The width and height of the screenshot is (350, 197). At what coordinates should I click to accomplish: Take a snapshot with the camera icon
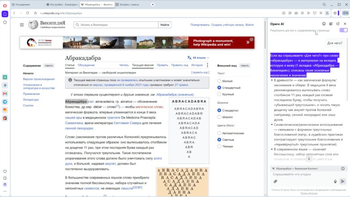coord(296,13)
